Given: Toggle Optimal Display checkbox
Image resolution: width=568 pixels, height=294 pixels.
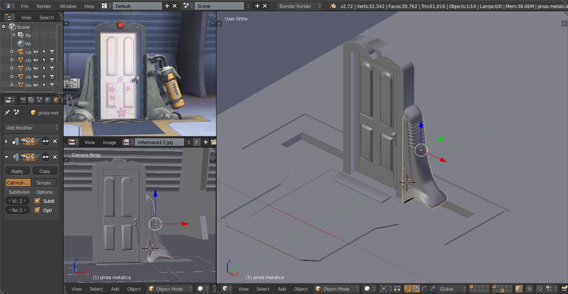Looking at the screenshot, I should [37, 210].
